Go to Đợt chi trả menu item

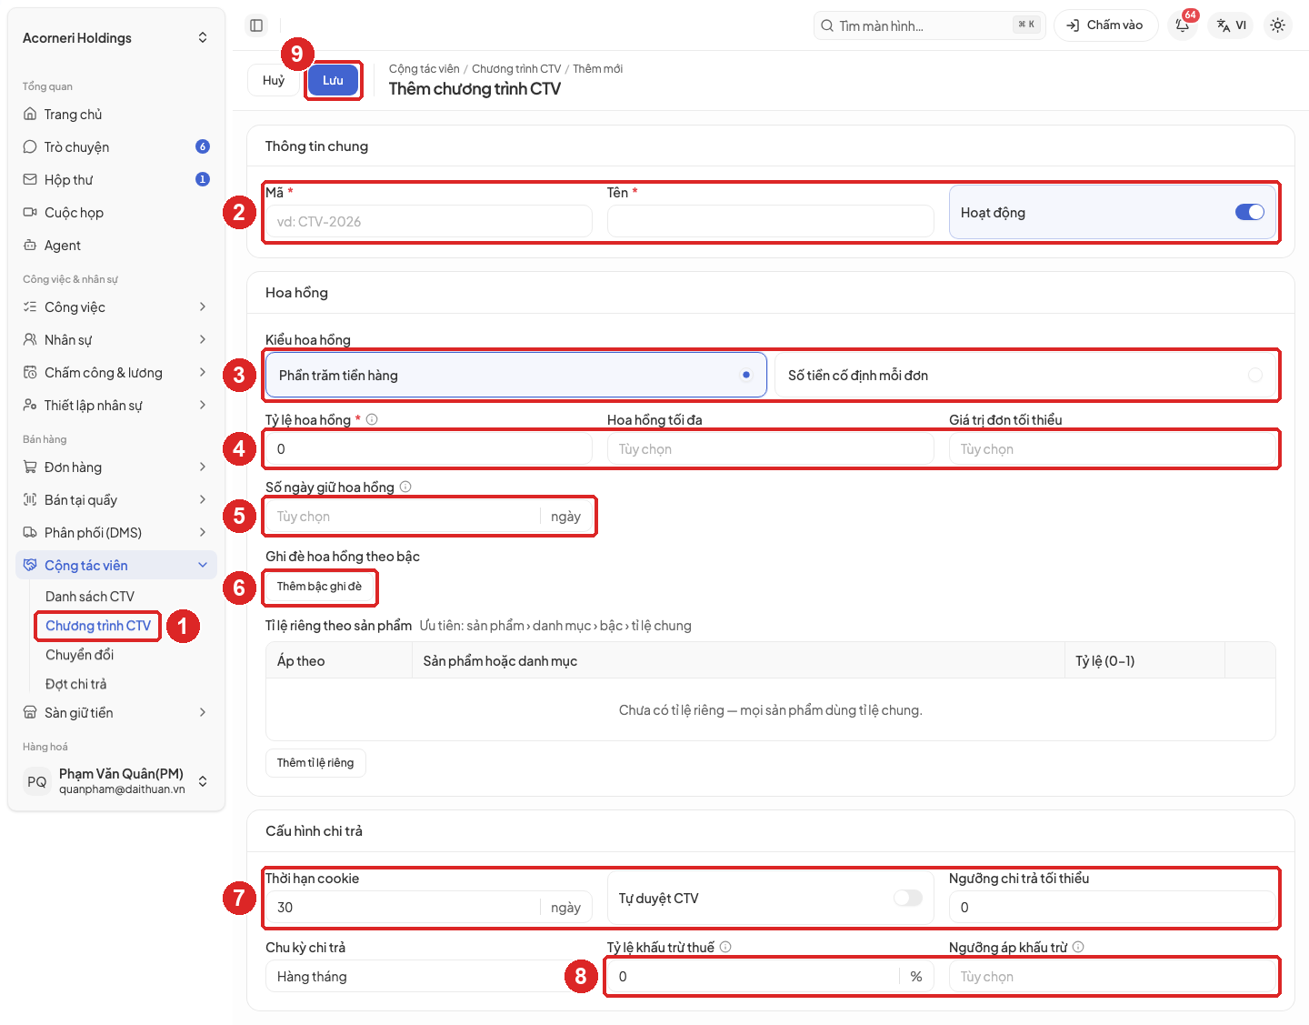(76, 684)
